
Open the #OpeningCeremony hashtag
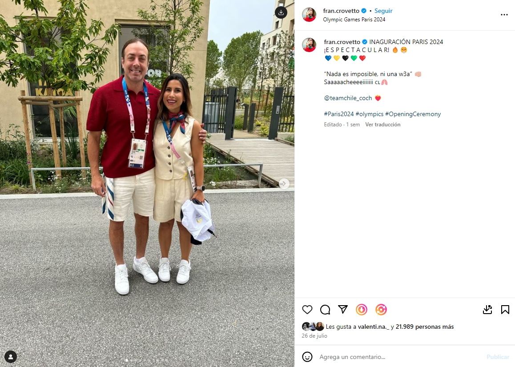click(x=413, y=114)
